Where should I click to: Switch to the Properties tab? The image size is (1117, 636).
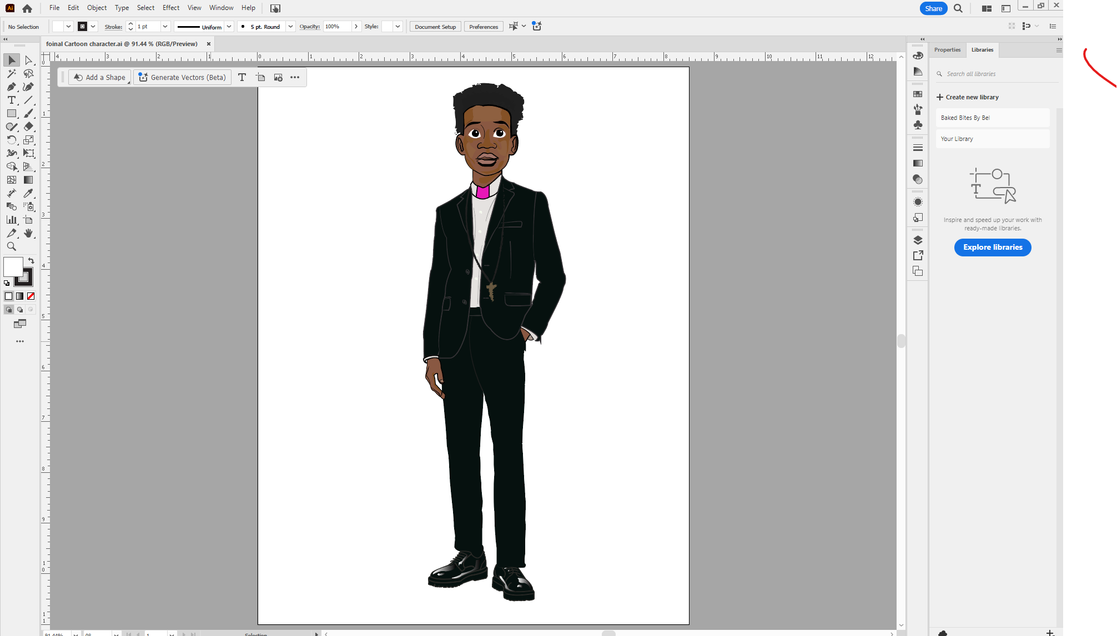[947, 50]
